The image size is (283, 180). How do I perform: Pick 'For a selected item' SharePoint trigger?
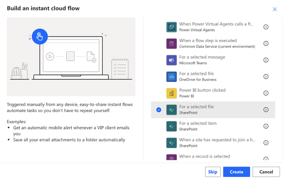tap(213, 126)
